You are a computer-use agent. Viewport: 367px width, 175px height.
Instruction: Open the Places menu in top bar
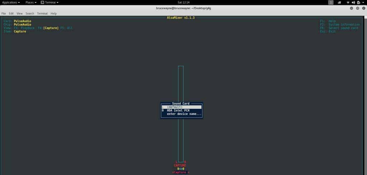click(31, 3)
